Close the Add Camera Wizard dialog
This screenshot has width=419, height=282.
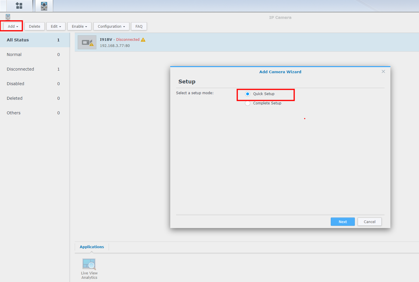(x=383, y=71)
